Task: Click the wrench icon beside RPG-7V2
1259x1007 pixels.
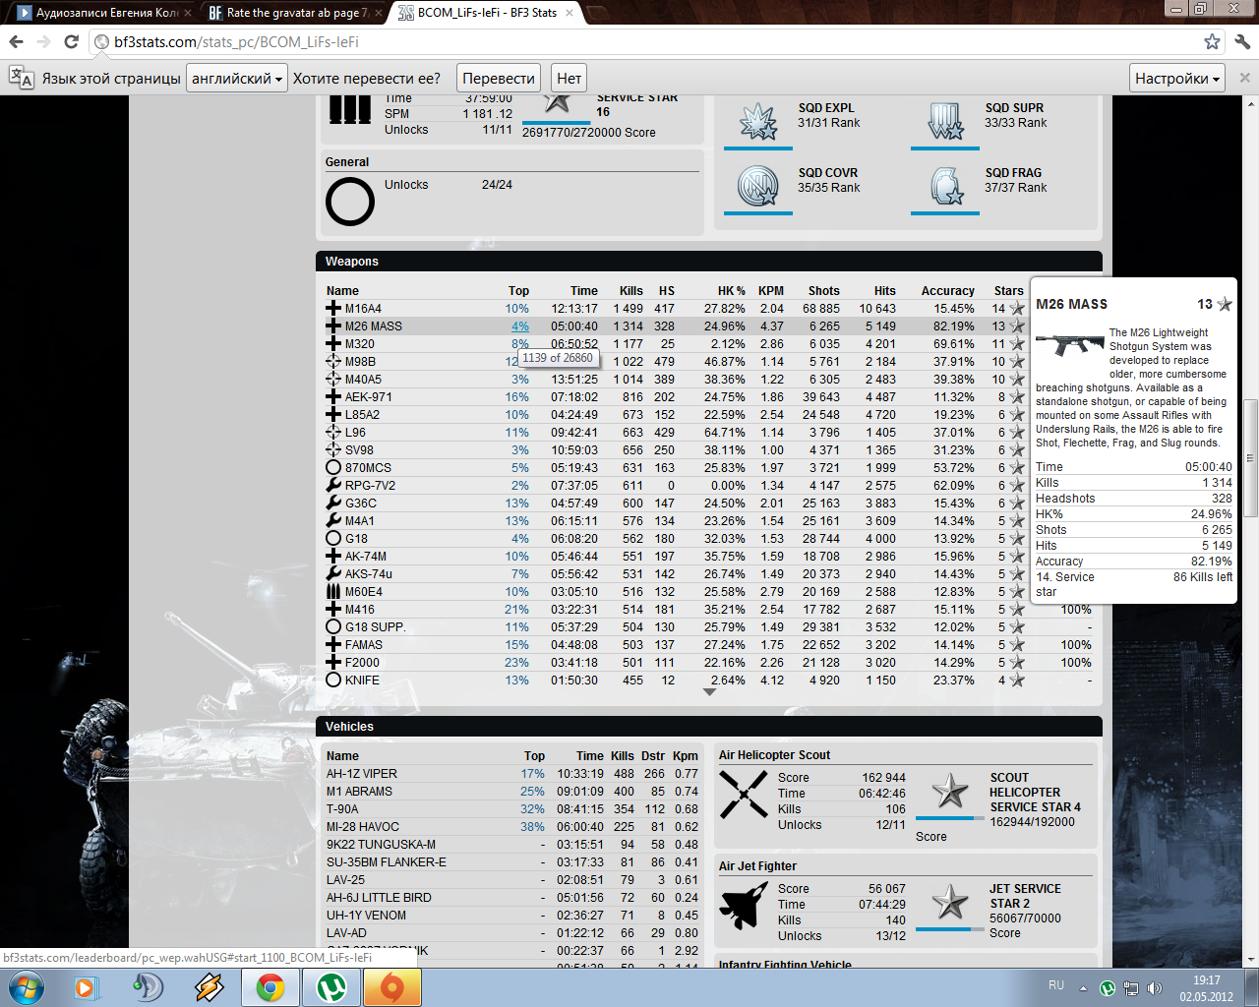Action: click(x=333, y=486)
